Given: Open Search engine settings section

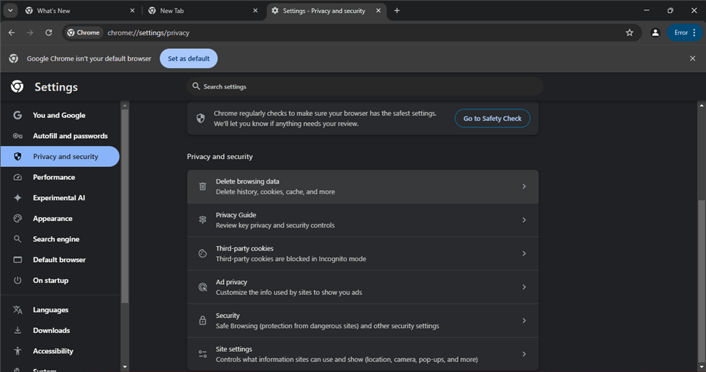Looking at the screenshot, I should click(56, 239).
